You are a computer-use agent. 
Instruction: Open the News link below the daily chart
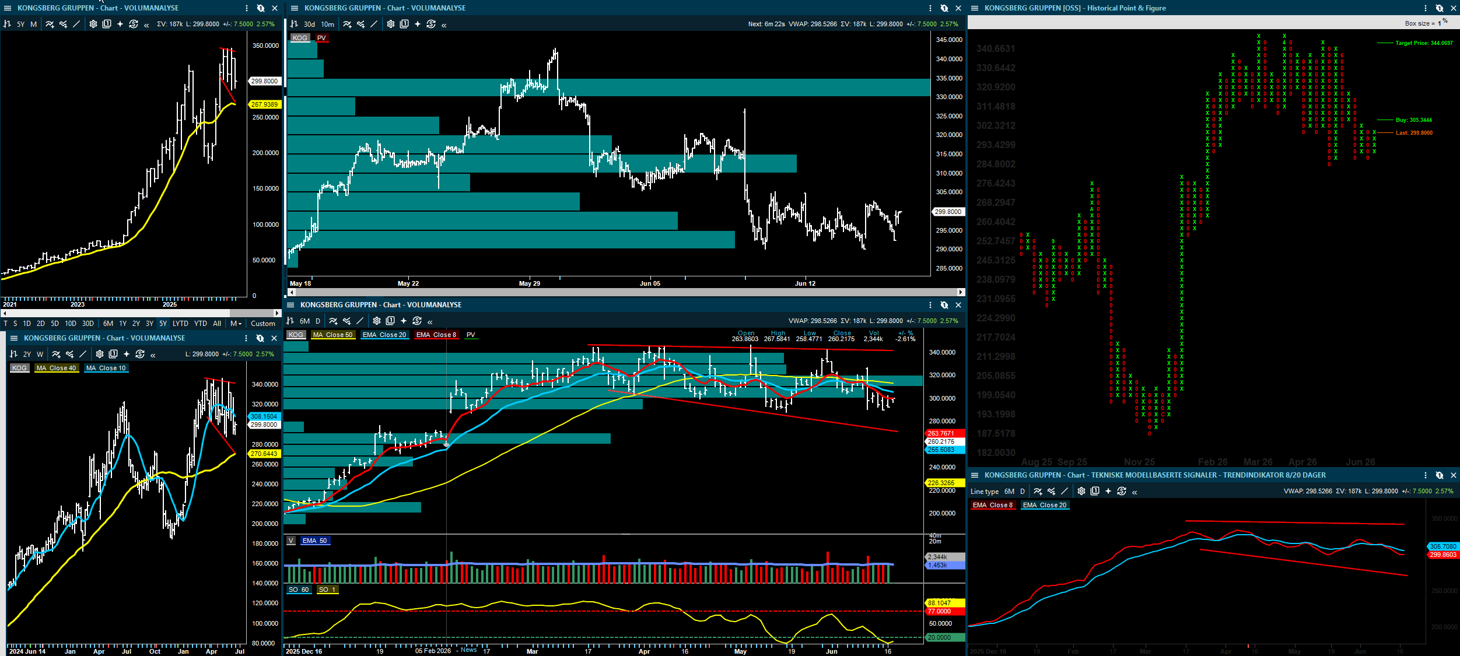pyautogui.click(x=468, y=650)
